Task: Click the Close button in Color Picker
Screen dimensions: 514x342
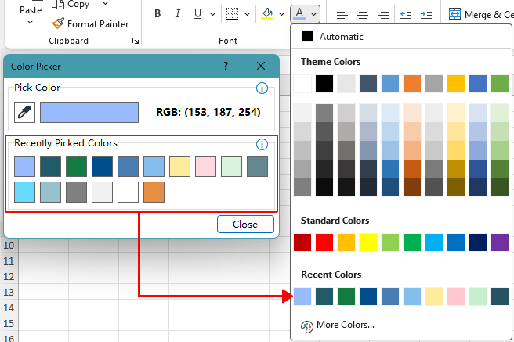Action: point(245,224)
